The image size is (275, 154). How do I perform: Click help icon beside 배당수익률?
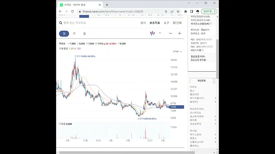click(x=202, y=50)
